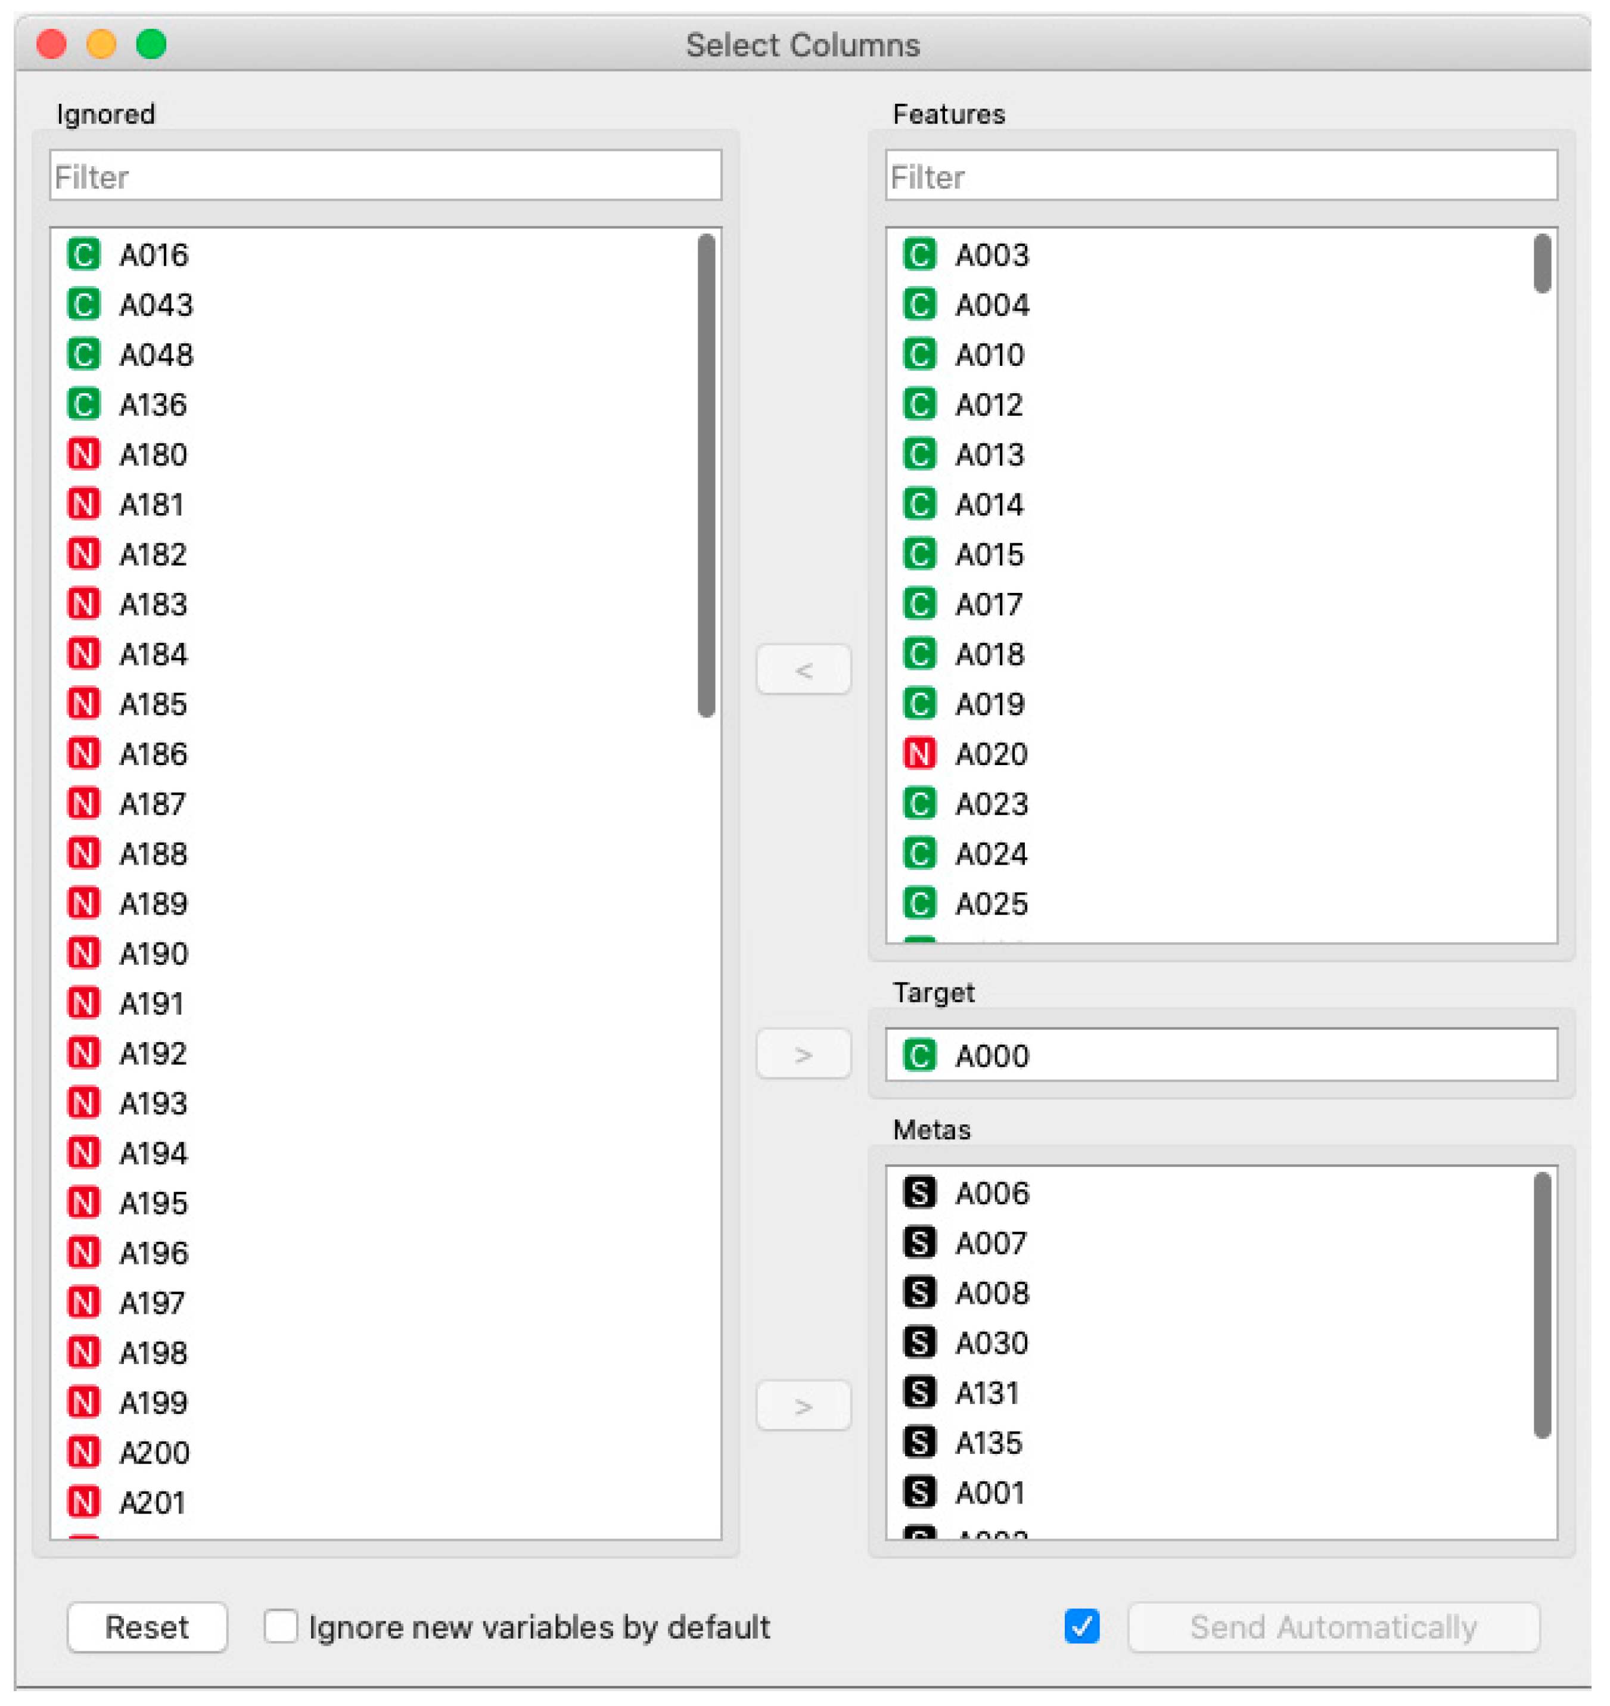Focus the Ignored list filter field
Image resolution: width=1610 pixels, height=1706 pixels.
386,177
